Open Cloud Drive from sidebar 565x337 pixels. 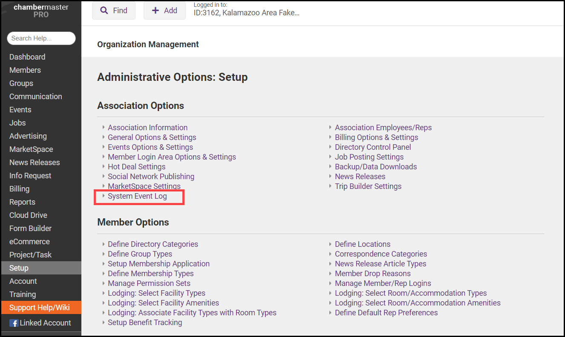[x=28, y=215]
